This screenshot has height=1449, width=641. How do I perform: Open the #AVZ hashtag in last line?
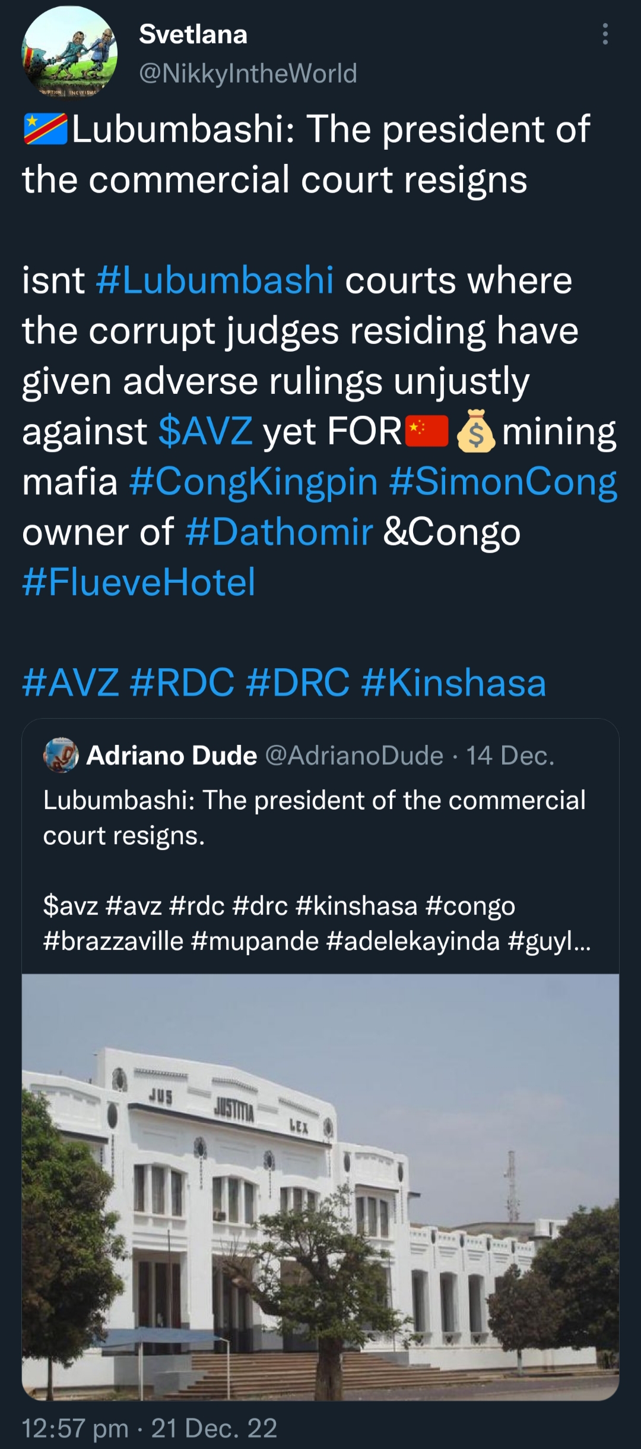tap(70, 683)
